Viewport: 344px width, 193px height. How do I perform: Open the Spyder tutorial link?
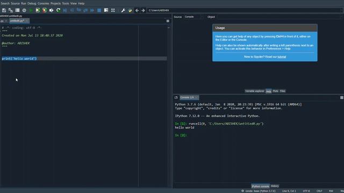282,57
